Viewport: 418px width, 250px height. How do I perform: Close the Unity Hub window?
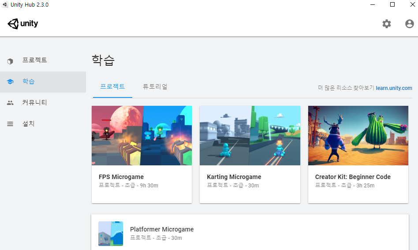412,4
